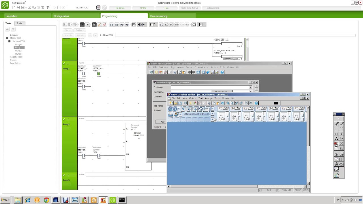Open the Communication menu in Citect Project Editor
The height and width of the screenshot is (204, 363).
(201, 67)
